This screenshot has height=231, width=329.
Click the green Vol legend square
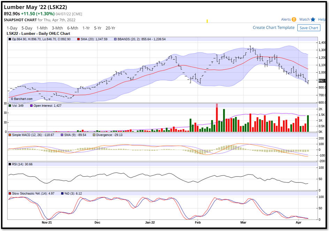pos(10,105)
